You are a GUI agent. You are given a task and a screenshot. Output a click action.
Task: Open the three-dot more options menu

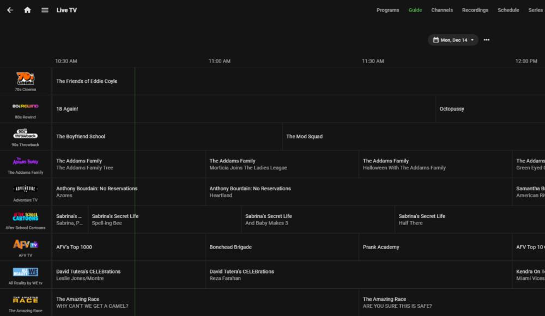[x=487, y=40]
